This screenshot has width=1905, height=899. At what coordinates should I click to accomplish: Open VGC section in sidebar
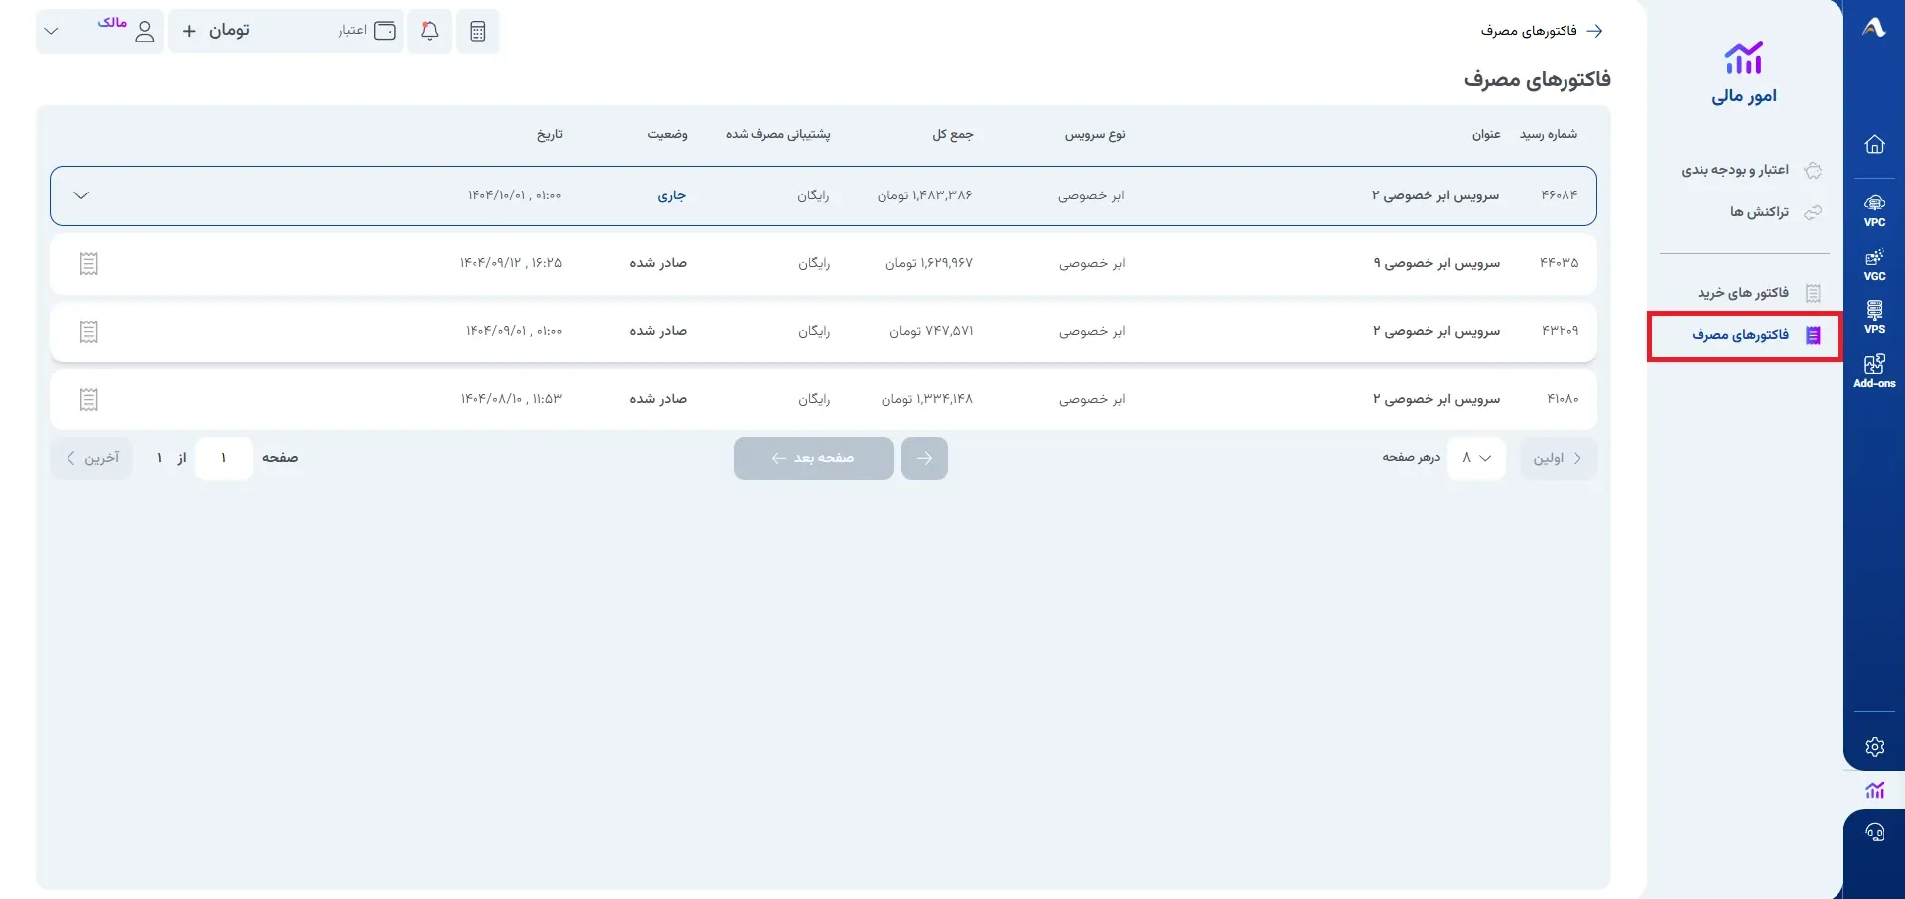click(1874, 264)
